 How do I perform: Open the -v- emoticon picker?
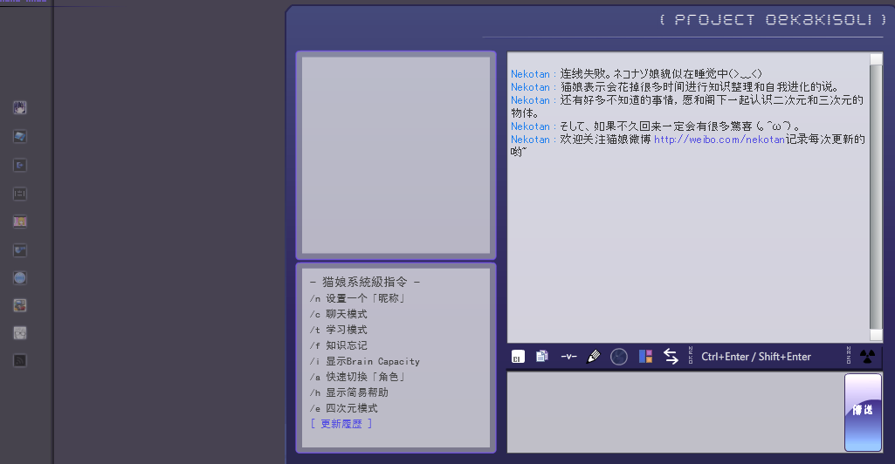pyautogui.click(x=568, y=356)
